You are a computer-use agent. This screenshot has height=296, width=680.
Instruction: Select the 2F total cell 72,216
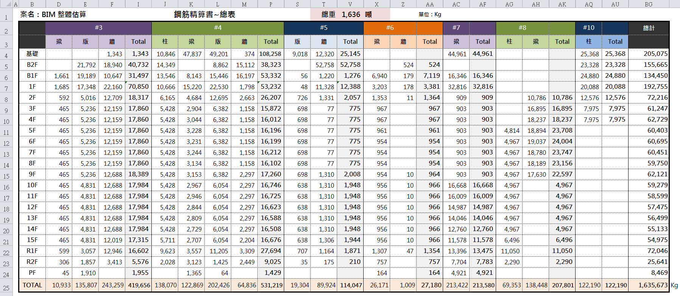[649, 98]
